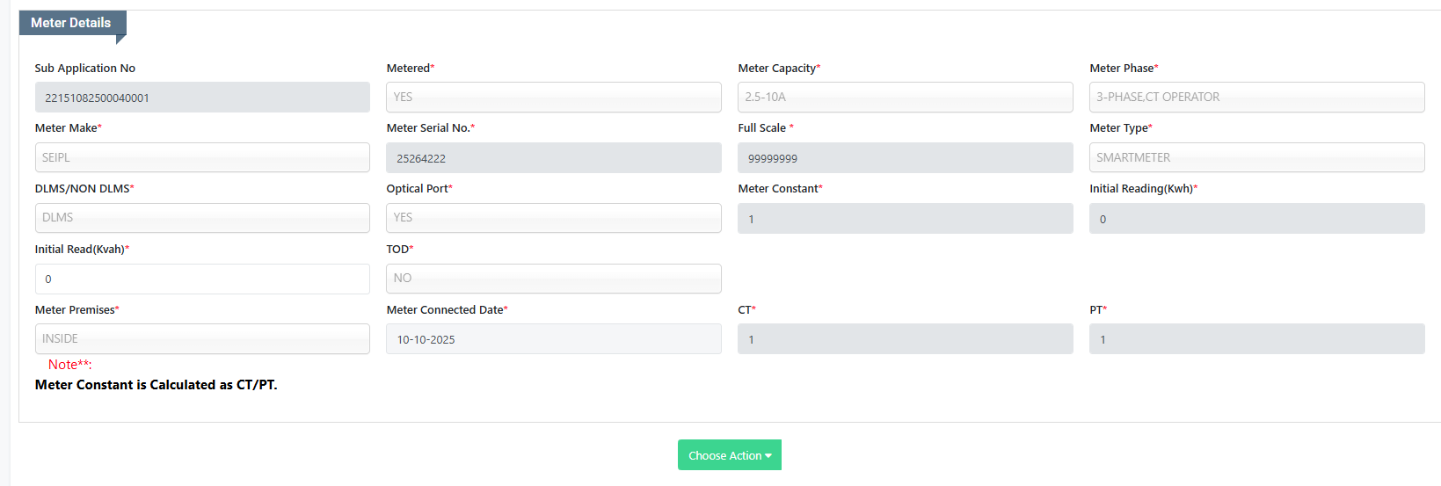Expand the Meter Type SMARTMETER dropdown
This screenshot has width=1441, height=486.
1256,158
